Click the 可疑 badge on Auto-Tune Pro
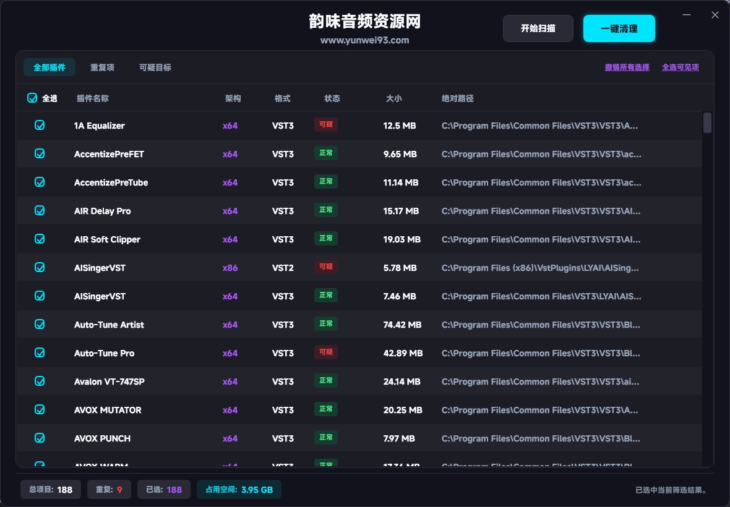 [326, 352]
